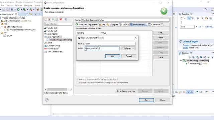Open the Refactor menu in Eclipse
The height and width of the screenshot is (120, 214).
[x=18, y=5]
